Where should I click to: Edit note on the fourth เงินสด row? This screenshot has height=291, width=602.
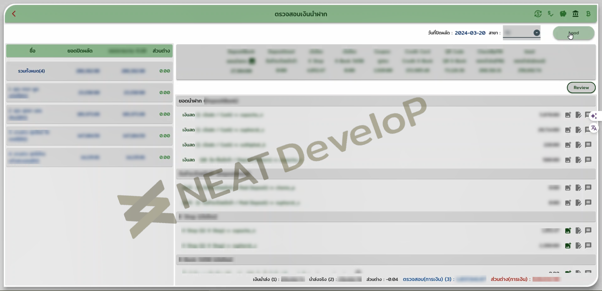click(578, 160)
